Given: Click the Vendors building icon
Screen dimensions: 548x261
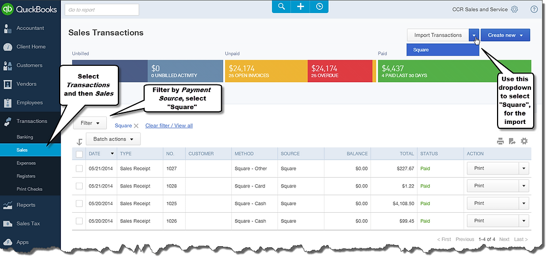Looking at the screenshot, I should click(8, 84).
